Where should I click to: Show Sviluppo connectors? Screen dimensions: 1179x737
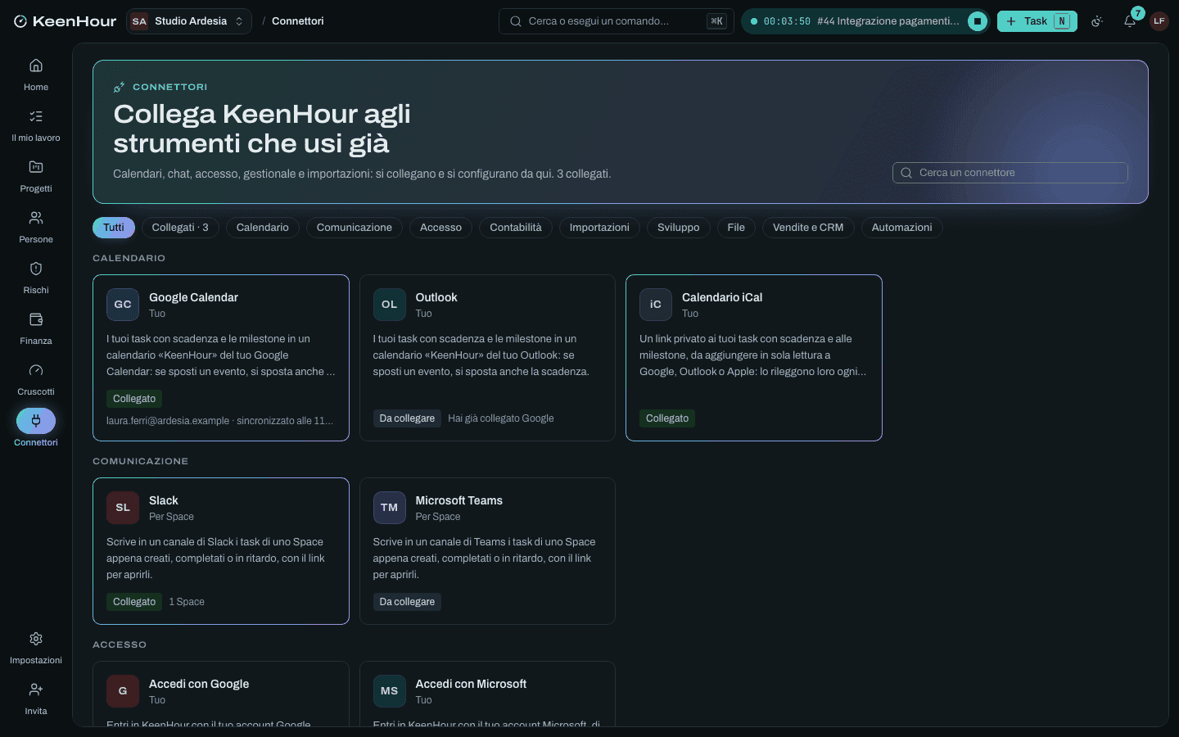point(679,228)
